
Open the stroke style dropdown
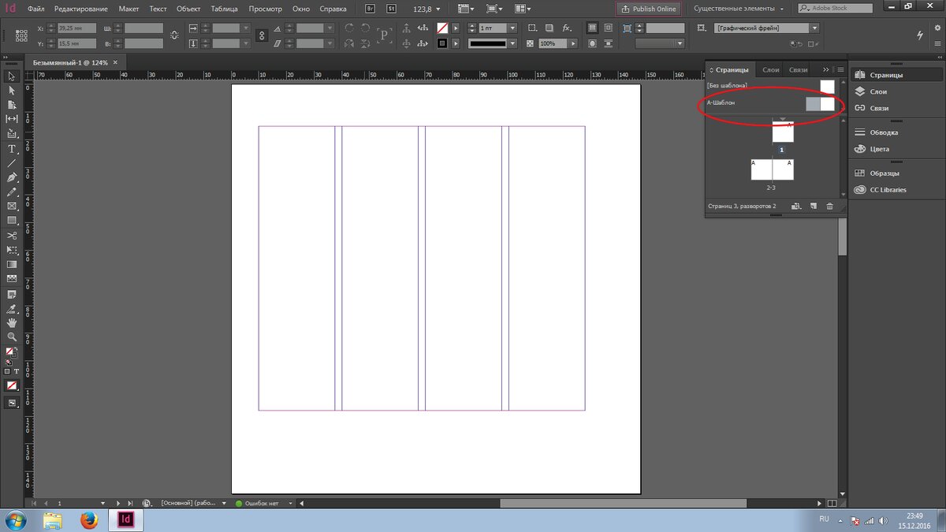tap(512, 43)
